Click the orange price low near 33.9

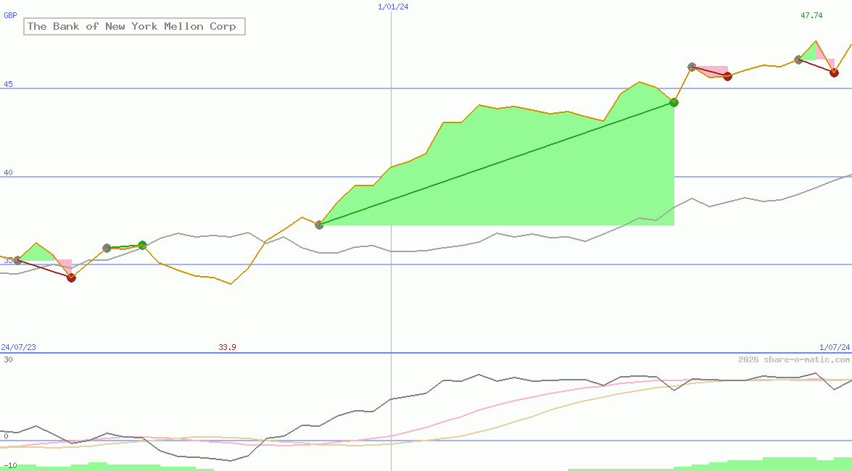click(231, 283)
